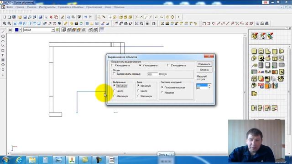Click the blue current color swatch
The height and width of the screenshot is (164, 292).
(17, 30)
